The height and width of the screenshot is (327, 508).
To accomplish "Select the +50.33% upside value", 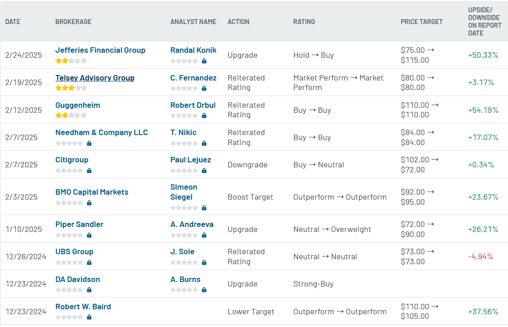I will pos(483,55).
